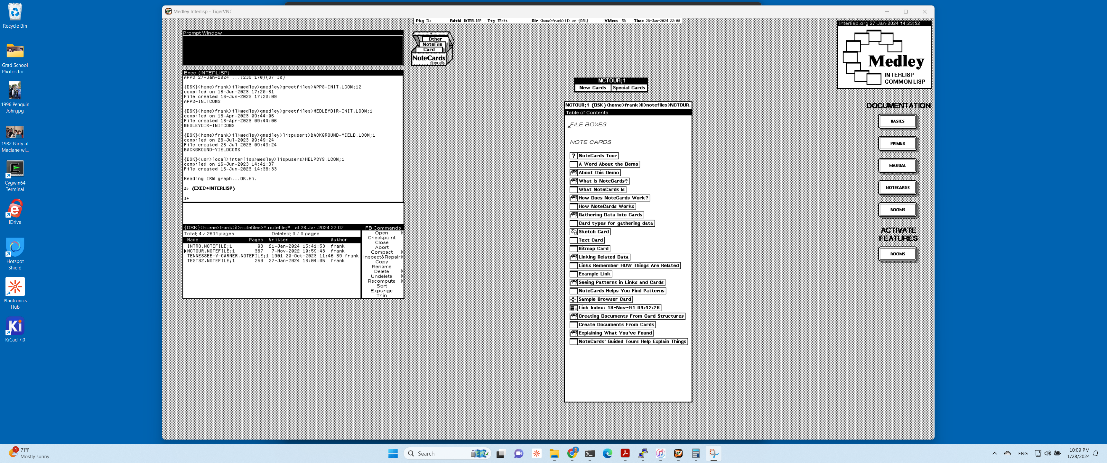Click the FILE BOXES heading link
The height and width of the screenshot is (463, 1107).
point(588,124)
